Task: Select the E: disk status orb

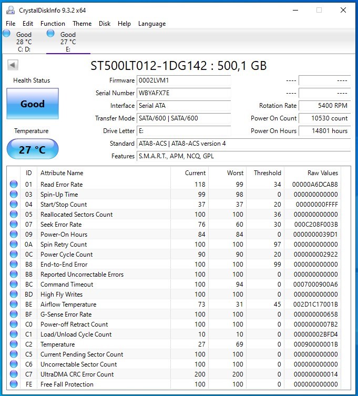Action: point(50,33)
